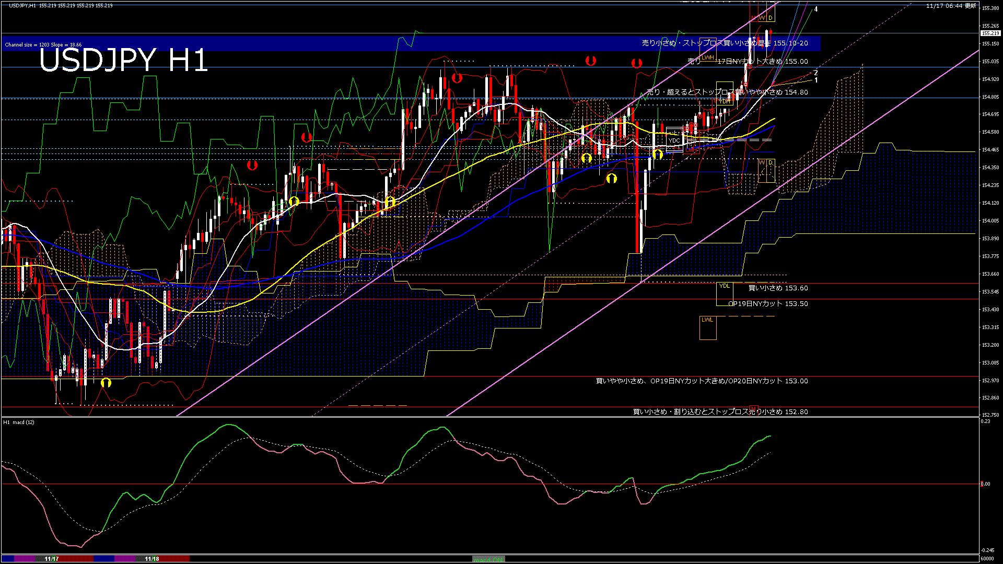Toggle the macd ON button
1003x564 pixels.
[488, 559]
